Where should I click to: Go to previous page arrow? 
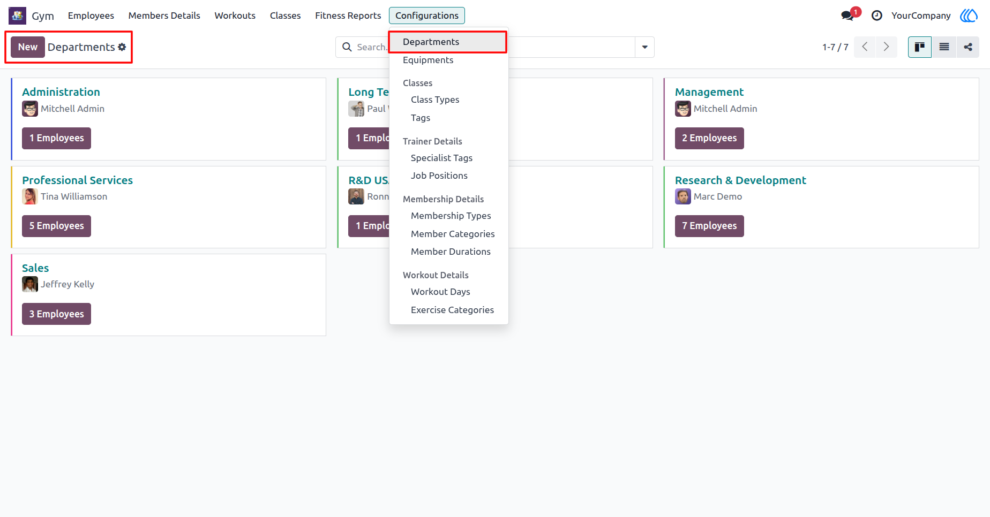tap(865, 47)
